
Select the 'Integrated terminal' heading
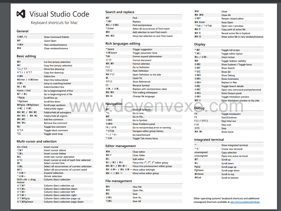pyautogui.click(x=209, y=140)
